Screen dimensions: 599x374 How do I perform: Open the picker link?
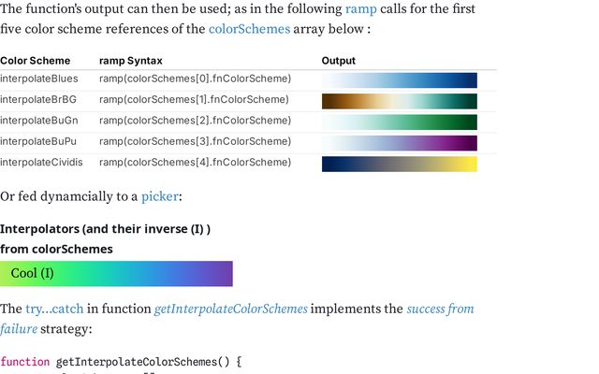160,196
